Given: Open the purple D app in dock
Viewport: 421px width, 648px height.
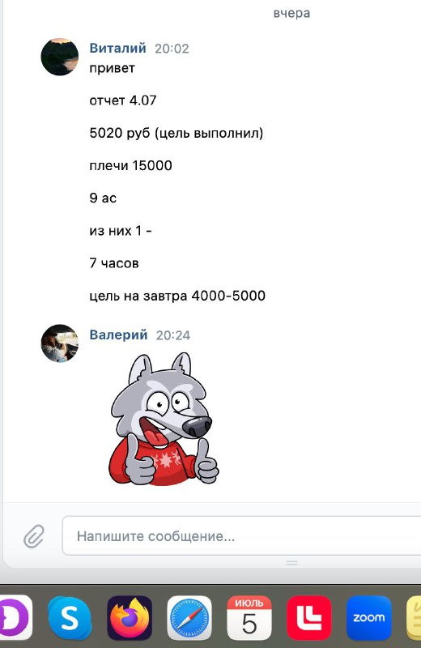Looking at the screenshot, I should point(15,618).
